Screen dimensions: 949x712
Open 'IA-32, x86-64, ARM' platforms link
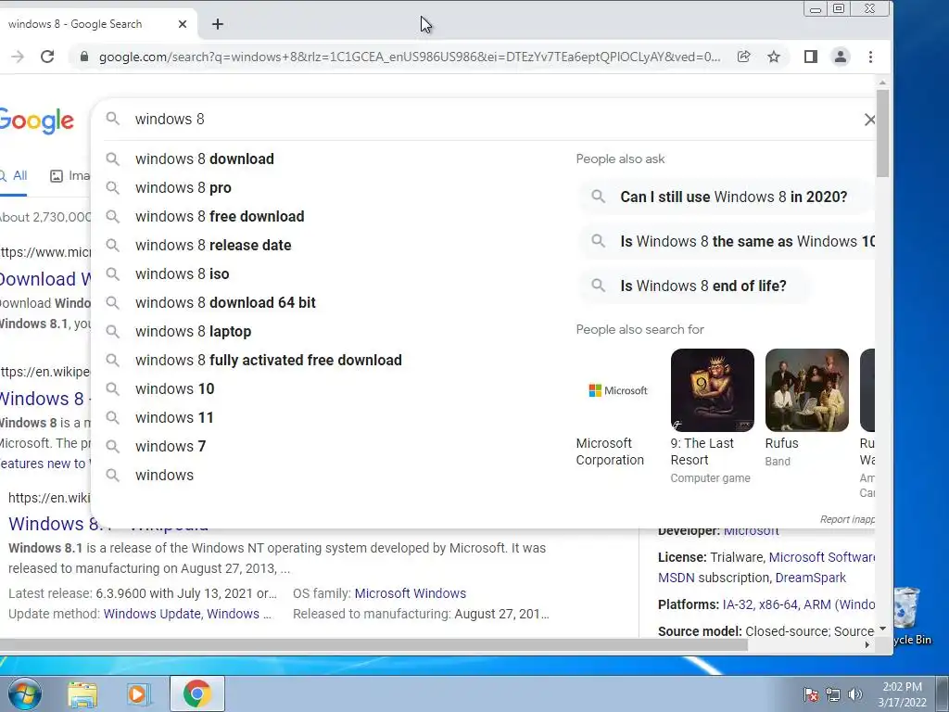click(x=798, y=604)
